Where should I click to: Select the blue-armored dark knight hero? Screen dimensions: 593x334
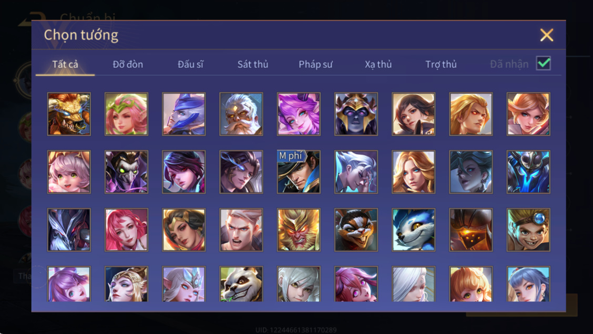[x=528, y=171]
